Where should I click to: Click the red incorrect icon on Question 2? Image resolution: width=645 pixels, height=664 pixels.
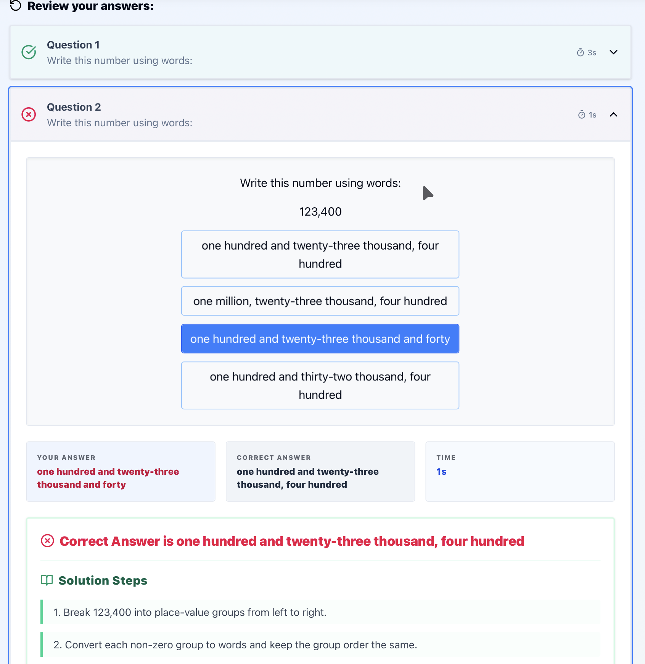pyautogui.click(x=29, y=114)
